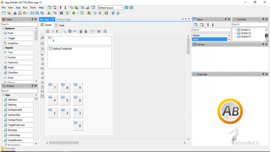Select the Checkbox control in Tools panel
Screen dimensions: 270x152
click(x=13, y=73)
